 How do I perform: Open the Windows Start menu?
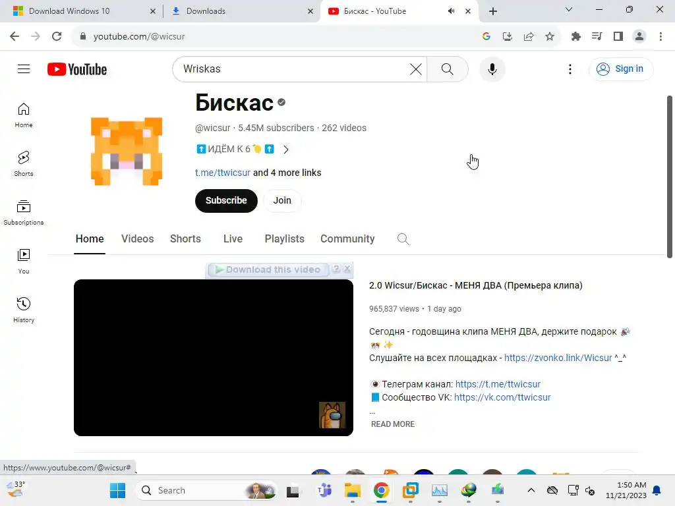117,490
